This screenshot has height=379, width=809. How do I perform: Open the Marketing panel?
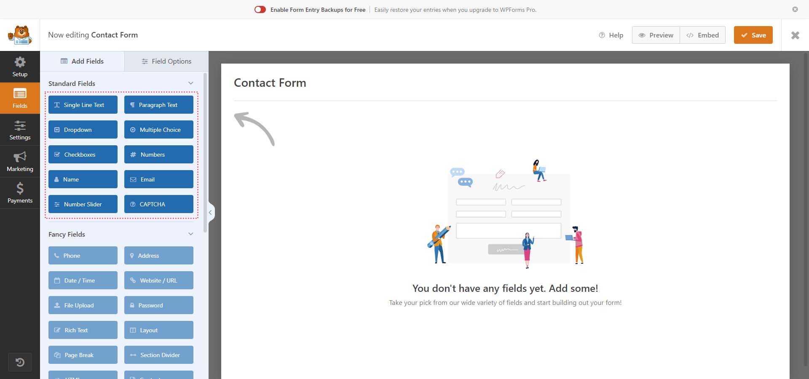click(19, 161)
